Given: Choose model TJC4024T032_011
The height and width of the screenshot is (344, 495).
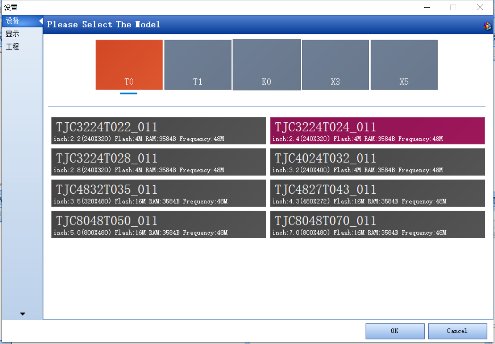Looking at the screenshot, I should (377, 162).
